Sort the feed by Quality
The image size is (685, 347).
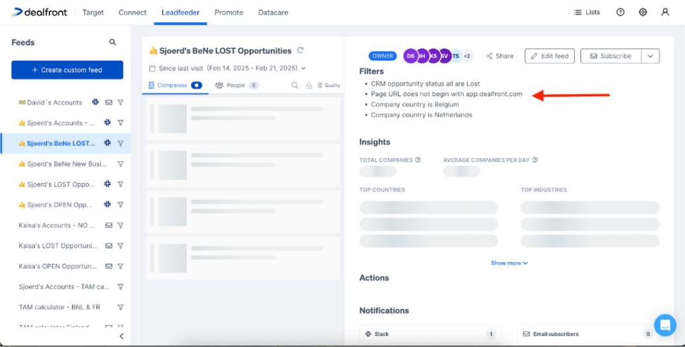click(x=329, y=86)
